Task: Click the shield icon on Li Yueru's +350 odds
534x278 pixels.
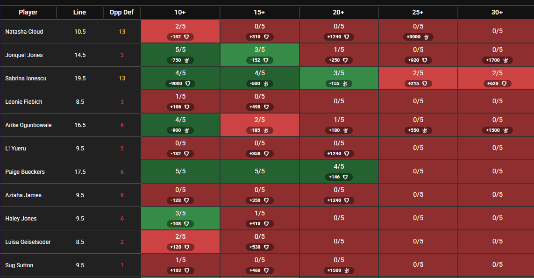Action: point(266,153)
